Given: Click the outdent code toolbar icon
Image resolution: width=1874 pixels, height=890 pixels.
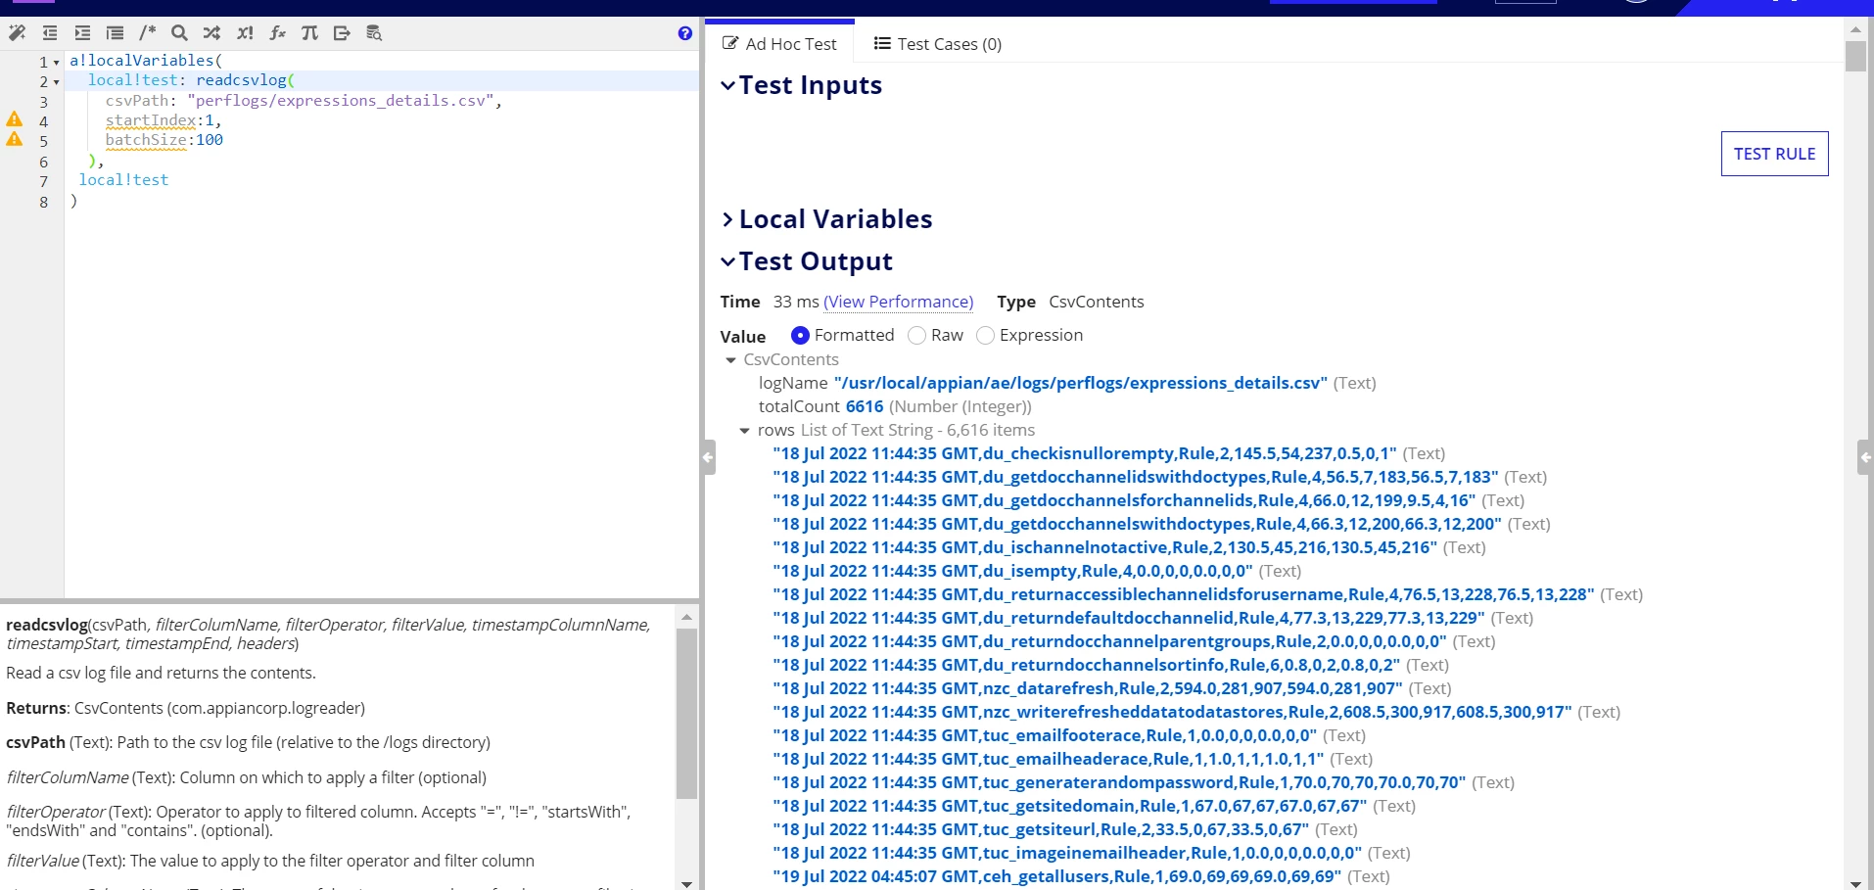Looking at the screenshot, I should pyautogui.click(x=50, y=33).
